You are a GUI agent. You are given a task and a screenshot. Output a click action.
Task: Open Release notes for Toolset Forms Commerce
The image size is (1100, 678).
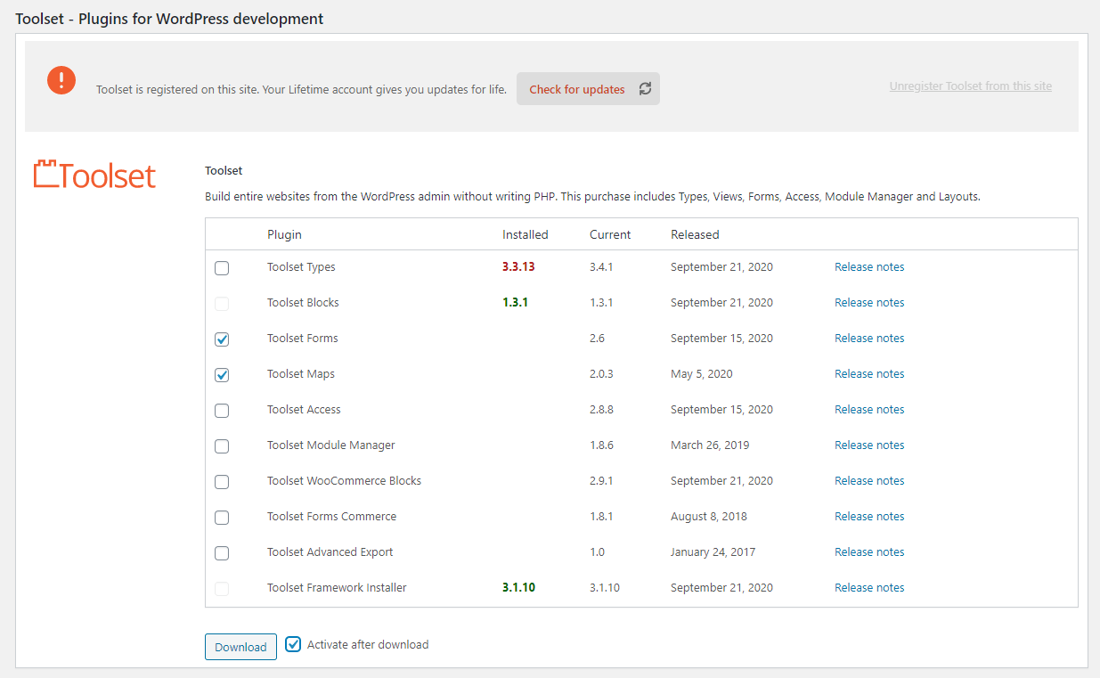(869, 517)
